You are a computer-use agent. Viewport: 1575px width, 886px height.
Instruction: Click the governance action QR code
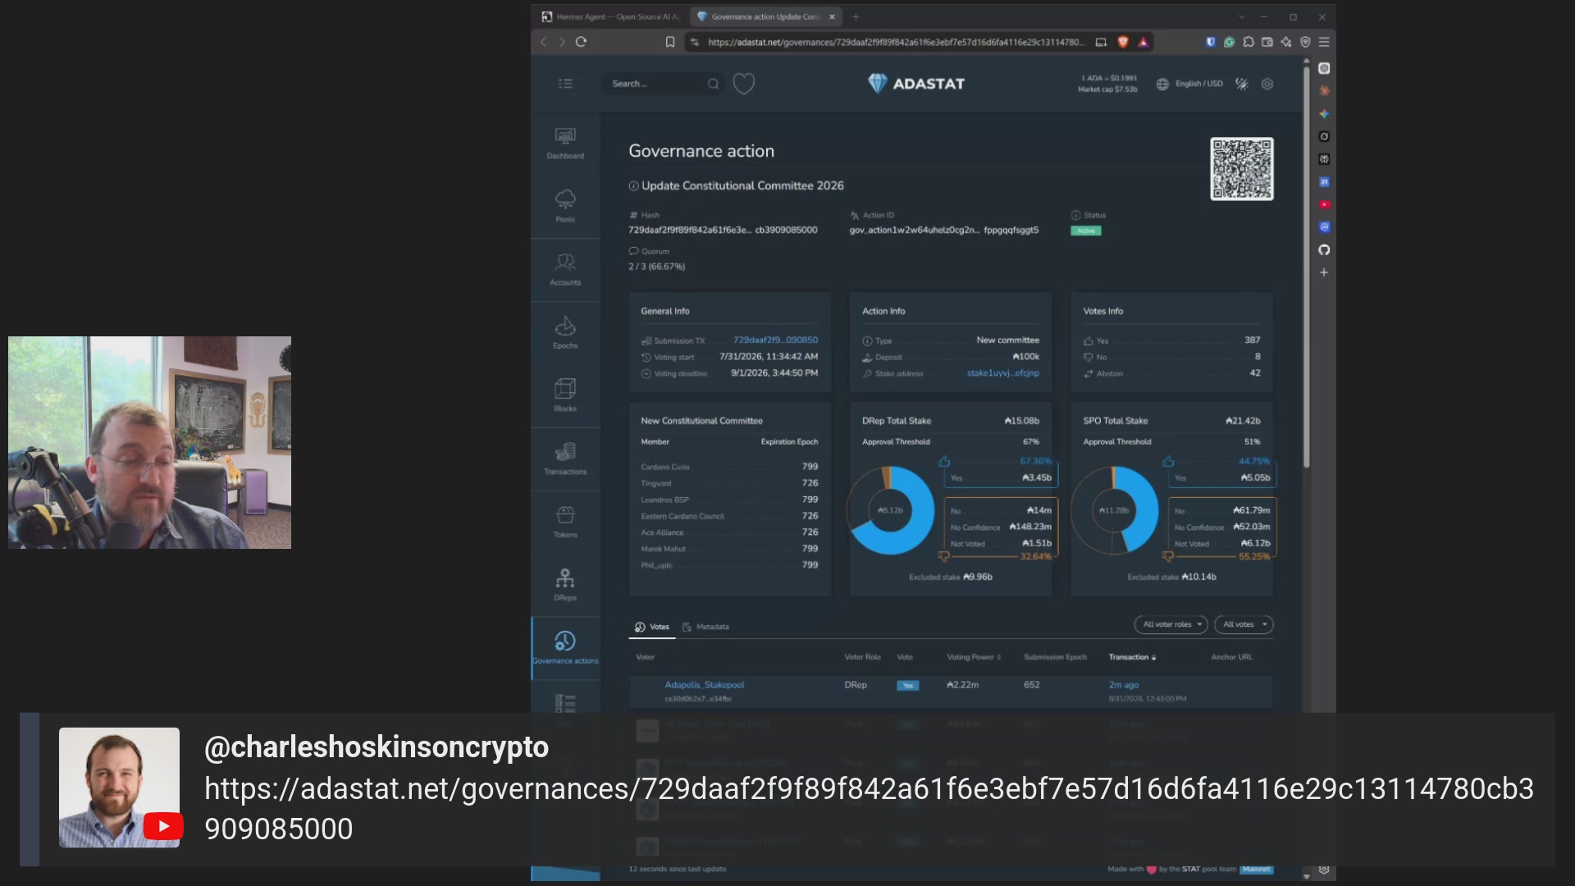tap(1242, 169)
